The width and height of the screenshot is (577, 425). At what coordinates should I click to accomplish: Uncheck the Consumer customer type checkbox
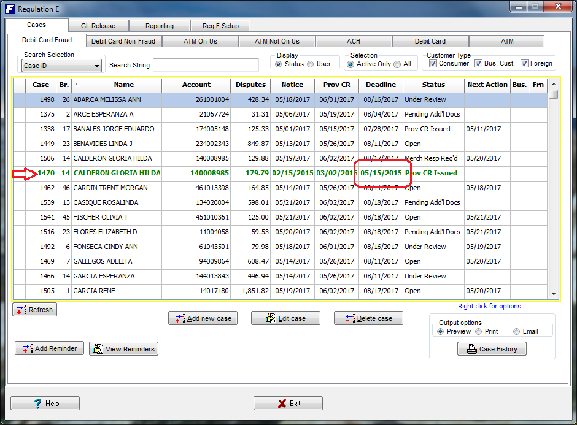pos(433,64)
